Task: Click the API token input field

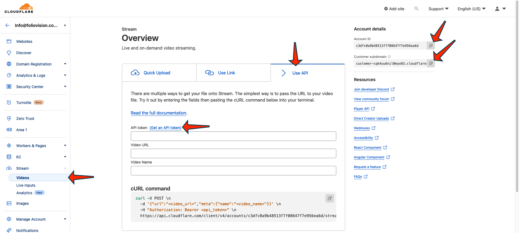Action: tap(234, 136)
